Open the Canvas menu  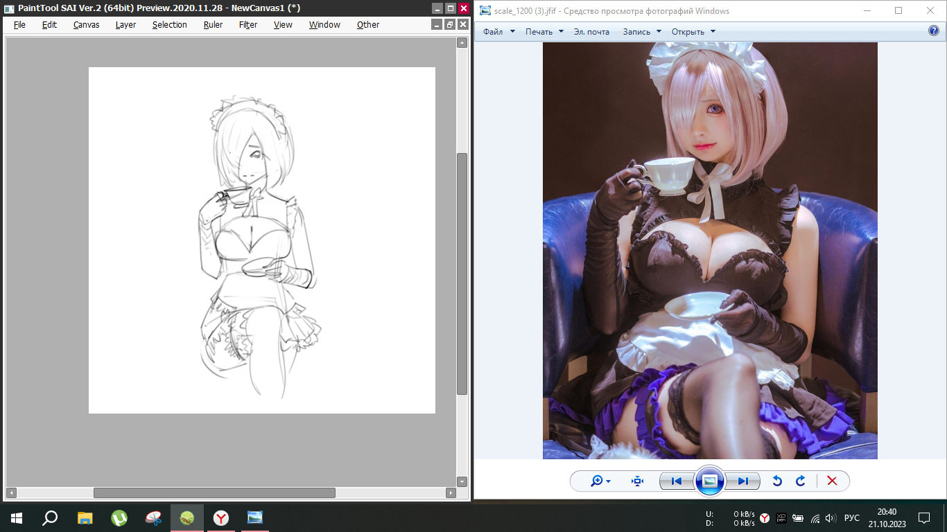(87, 24)
